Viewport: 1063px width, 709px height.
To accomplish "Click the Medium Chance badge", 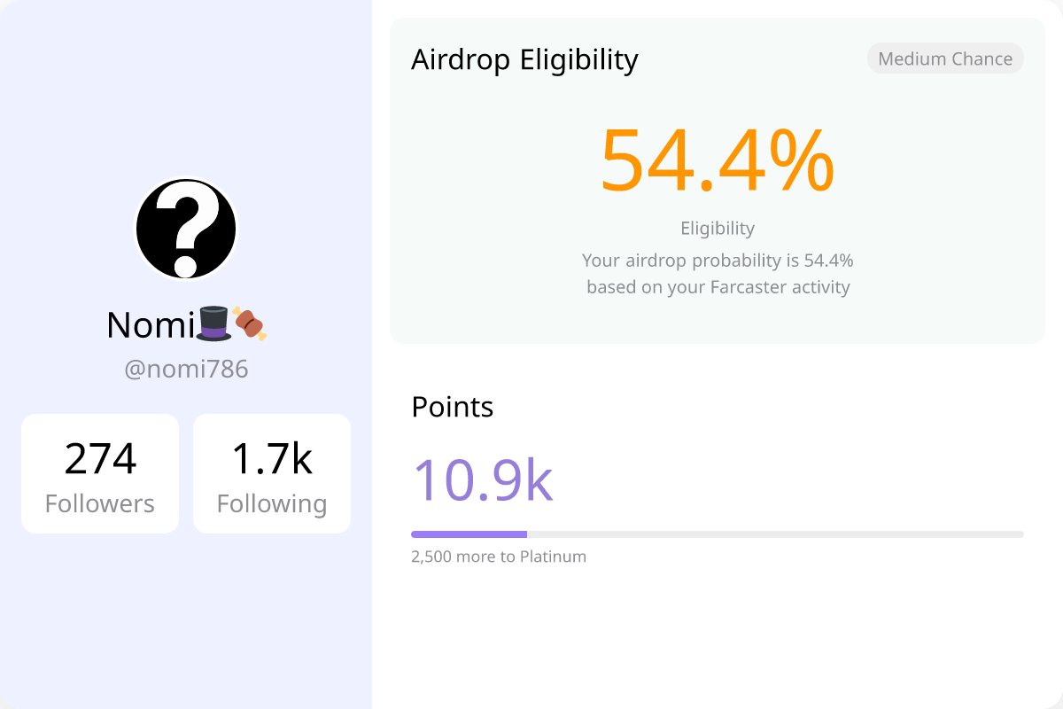I will 945,58.
